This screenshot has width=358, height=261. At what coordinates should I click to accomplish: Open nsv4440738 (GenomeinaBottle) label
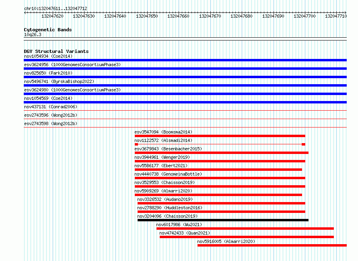(168, 174)
